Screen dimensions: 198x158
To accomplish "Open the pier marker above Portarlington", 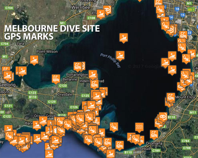I will click(x=78, y=66).
